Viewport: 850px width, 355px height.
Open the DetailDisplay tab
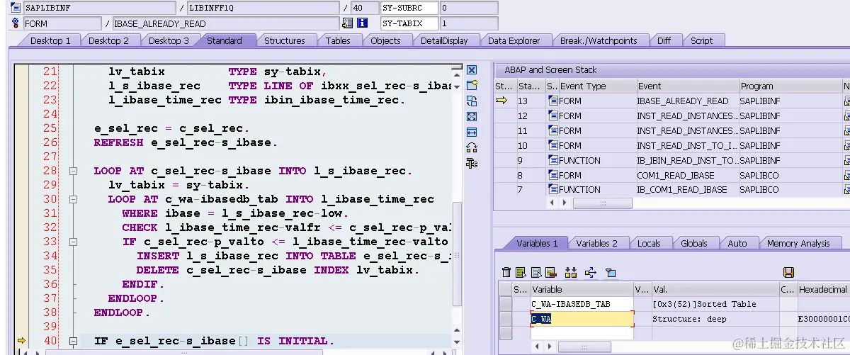[x=443, y=40]
